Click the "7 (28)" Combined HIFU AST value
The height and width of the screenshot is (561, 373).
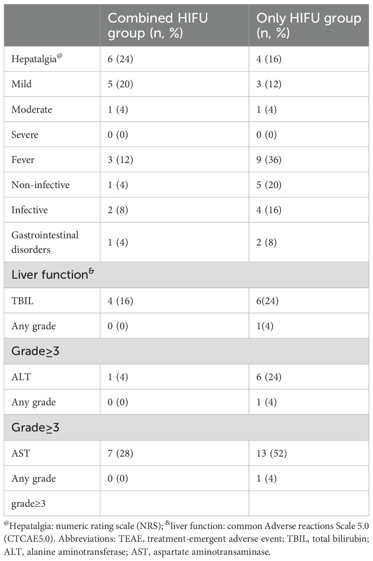[x=120, y=453]
